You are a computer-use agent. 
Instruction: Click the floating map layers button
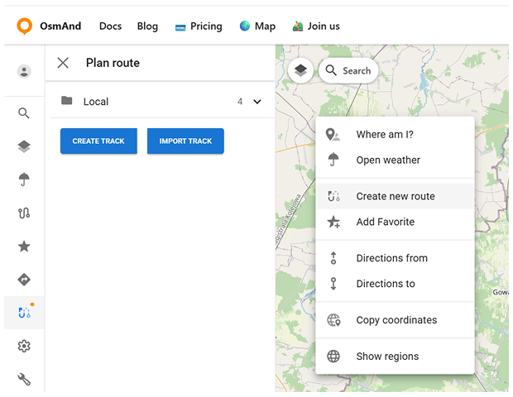tap(300, 71)
